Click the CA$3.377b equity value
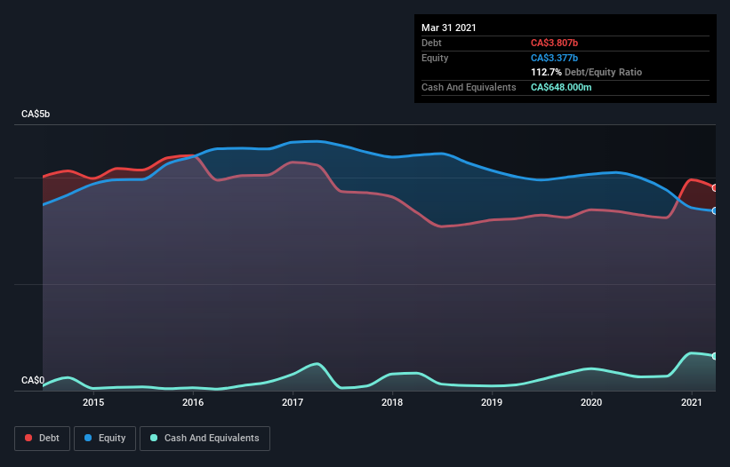730x467 pixels. tap(554, 58)
